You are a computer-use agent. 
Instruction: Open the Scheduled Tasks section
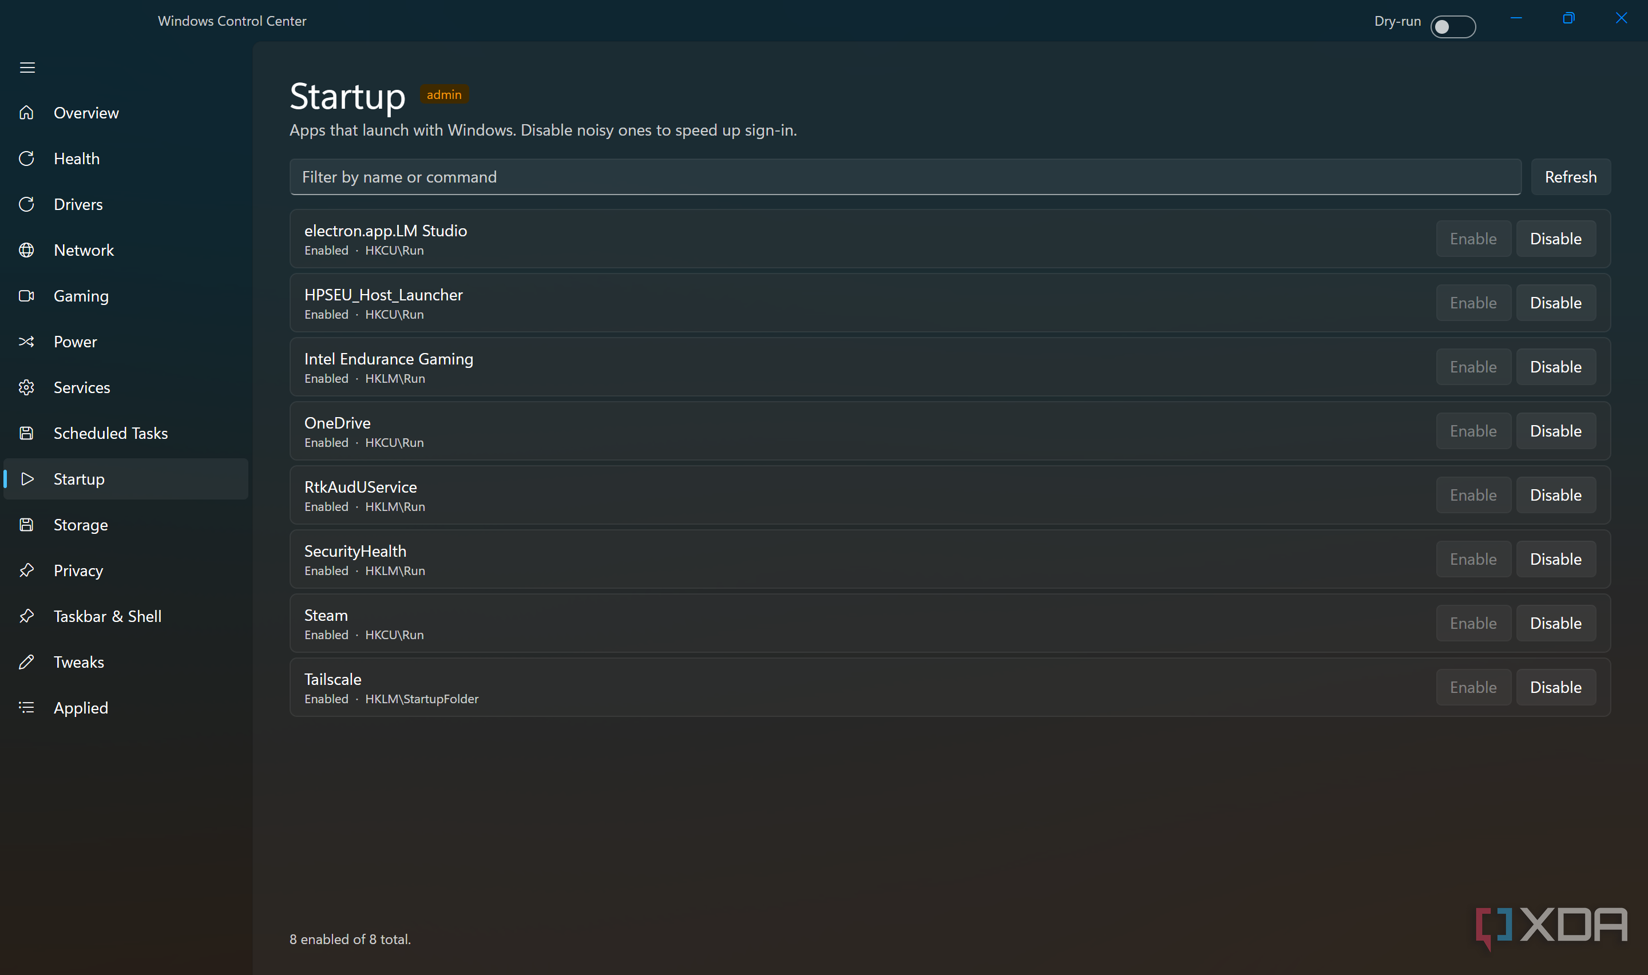click(x=125, y=433)
